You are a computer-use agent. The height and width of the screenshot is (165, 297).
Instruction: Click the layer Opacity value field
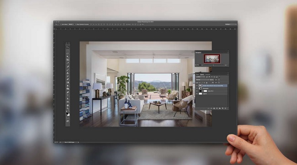(216, 80)
